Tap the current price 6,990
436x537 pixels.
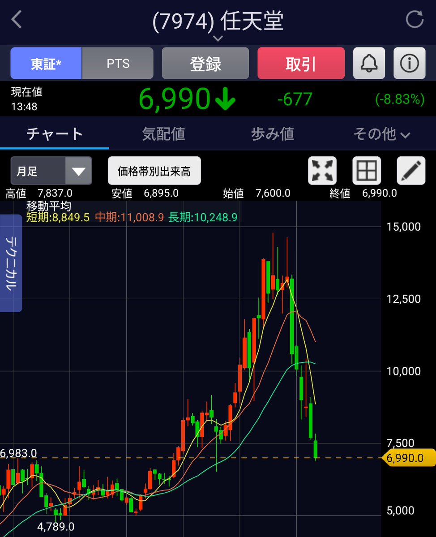click(174, 99)
